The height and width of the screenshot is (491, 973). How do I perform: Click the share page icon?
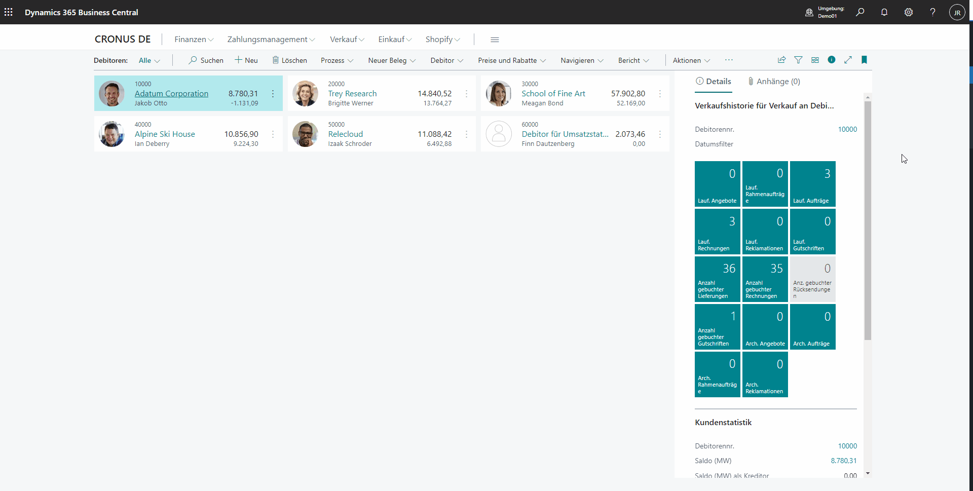point(782,60)
